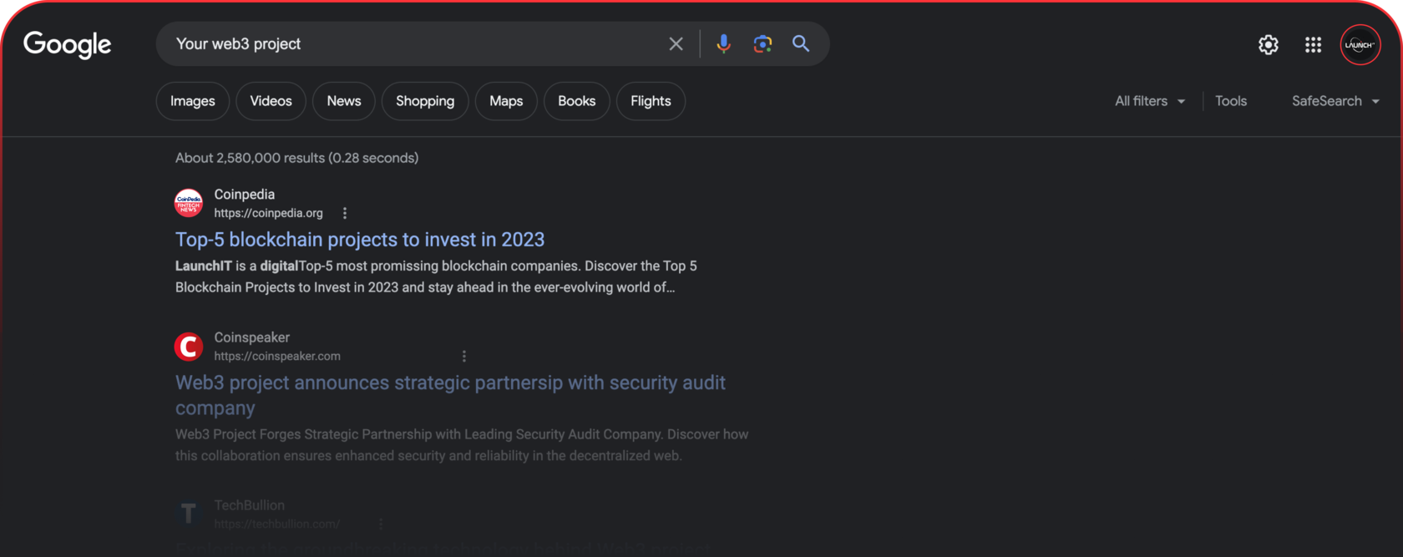Start voice search with the microphone

[x=723, y=44]
